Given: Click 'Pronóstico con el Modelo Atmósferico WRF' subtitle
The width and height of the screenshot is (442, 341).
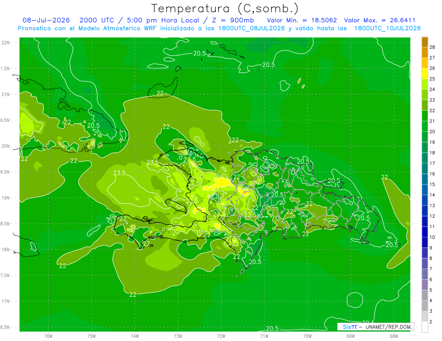Looking at the screenshot, I should (x=88, y=28).
